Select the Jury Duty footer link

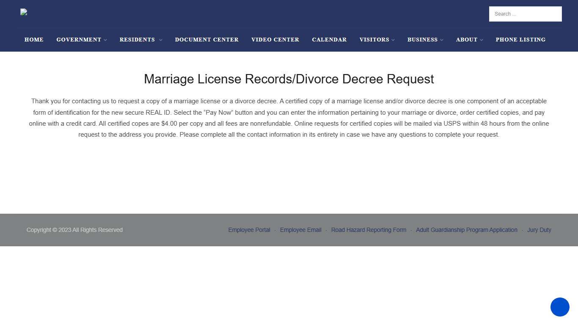[x=539, y=230]
